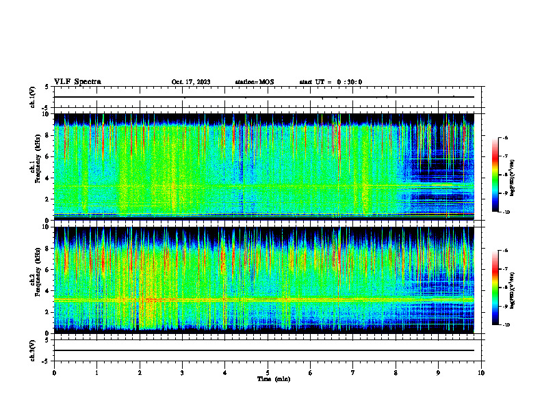
Task: Click the ch.3(V) voltage trace line
Action: (264, 350)
